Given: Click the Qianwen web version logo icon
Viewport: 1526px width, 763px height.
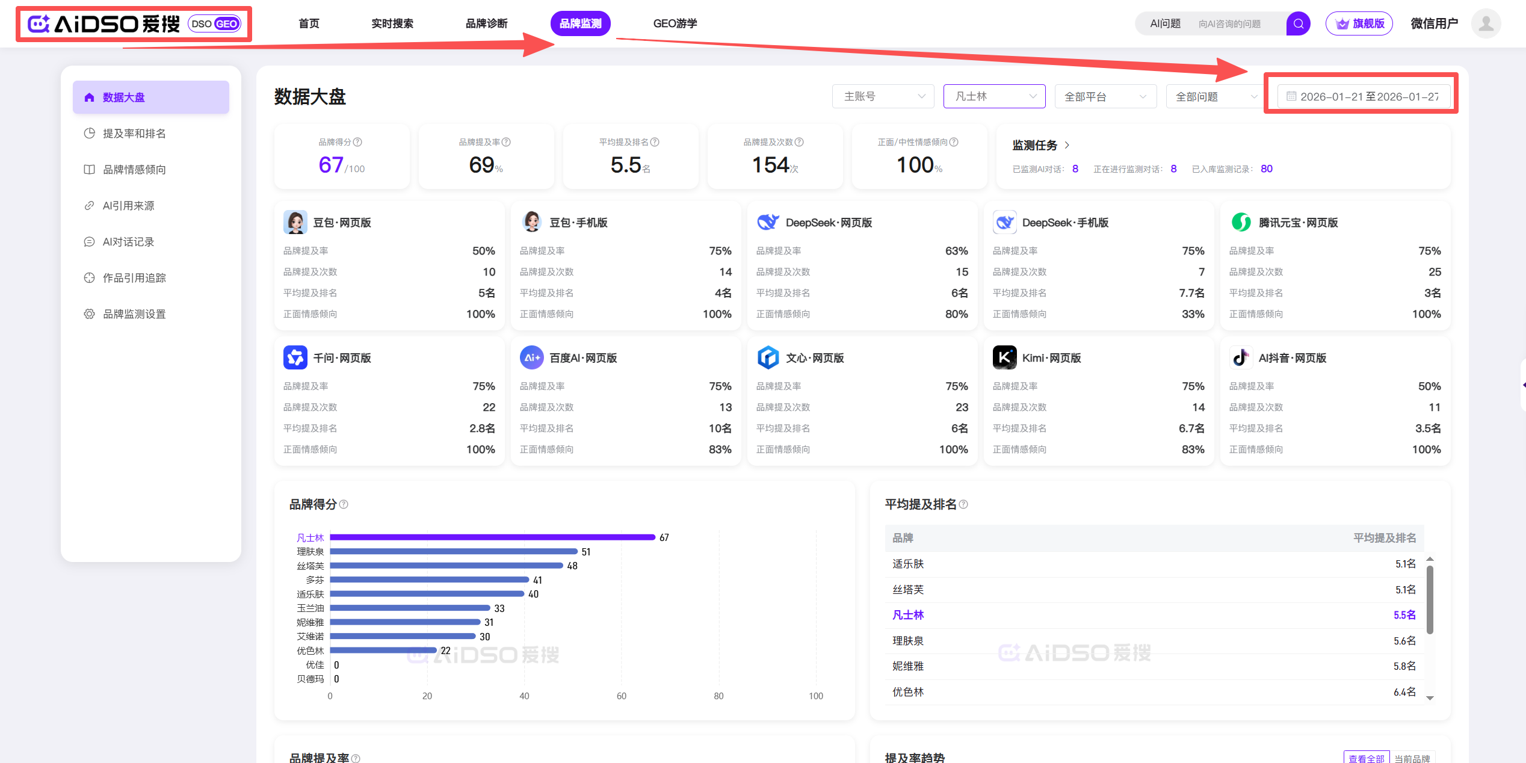Looking at the screenshot, I should point(295,357).
